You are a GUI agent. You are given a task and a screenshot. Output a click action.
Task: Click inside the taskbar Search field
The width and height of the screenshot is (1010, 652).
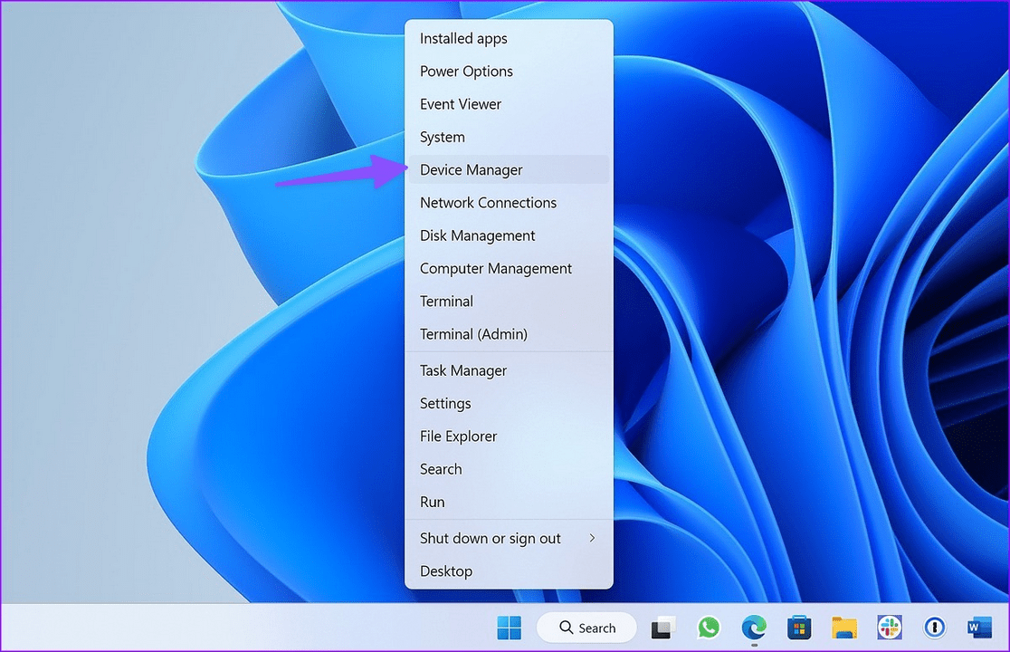click(597, 627)
